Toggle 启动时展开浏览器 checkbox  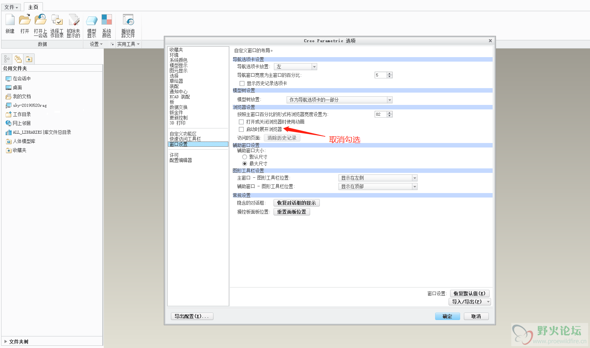(x=241, y=130)
